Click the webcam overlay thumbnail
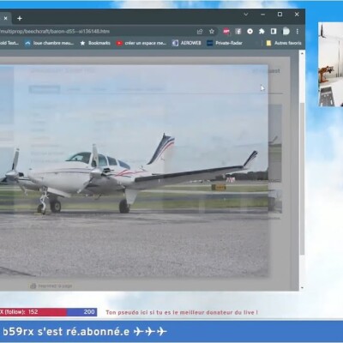Screen dimensions: 343x343 (x=331, y=64)
